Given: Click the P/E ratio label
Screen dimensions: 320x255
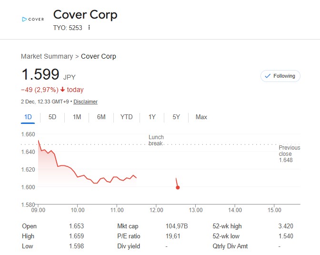Looking at the screenshot, I should [129, 236].
